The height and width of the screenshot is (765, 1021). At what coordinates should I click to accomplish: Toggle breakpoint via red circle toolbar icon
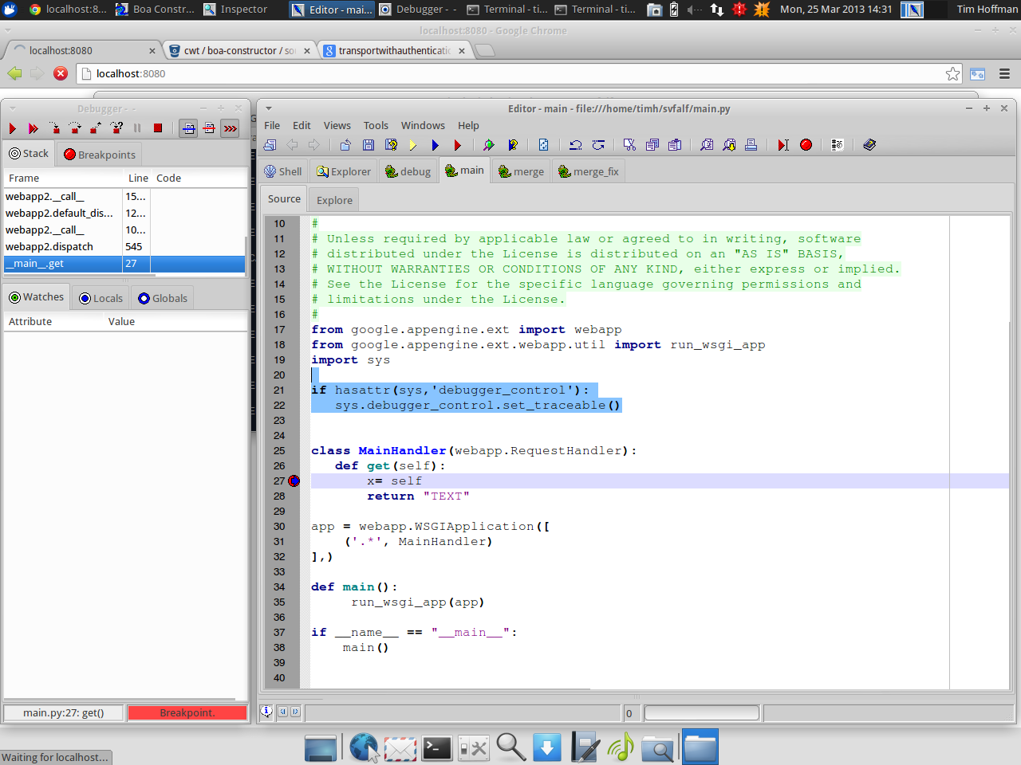coord(806,145)
